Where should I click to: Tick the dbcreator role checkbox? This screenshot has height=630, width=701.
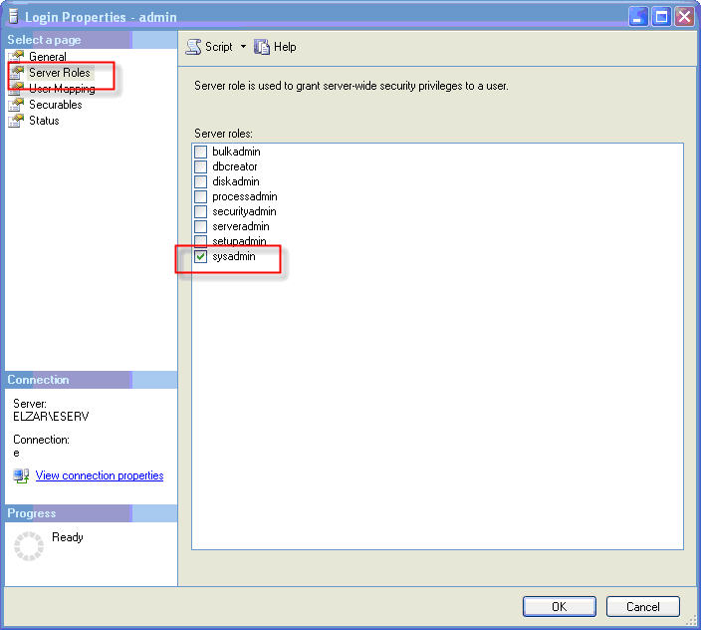[x=201, y=166]
